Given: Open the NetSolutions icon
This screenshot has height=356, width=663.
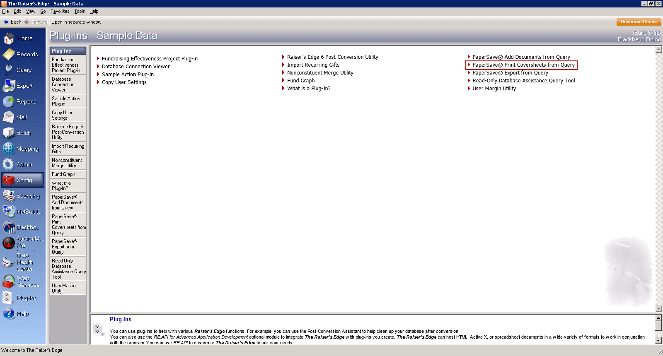Looking at the screenshot, I should (9, 212).
